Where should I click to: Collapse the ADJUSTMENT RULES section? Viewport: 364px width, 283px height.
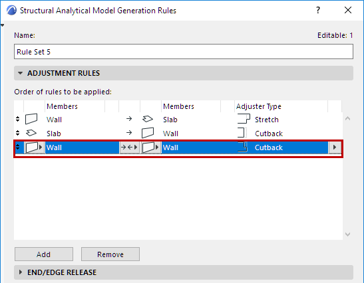pyautogui.click(x=21, y=73)
